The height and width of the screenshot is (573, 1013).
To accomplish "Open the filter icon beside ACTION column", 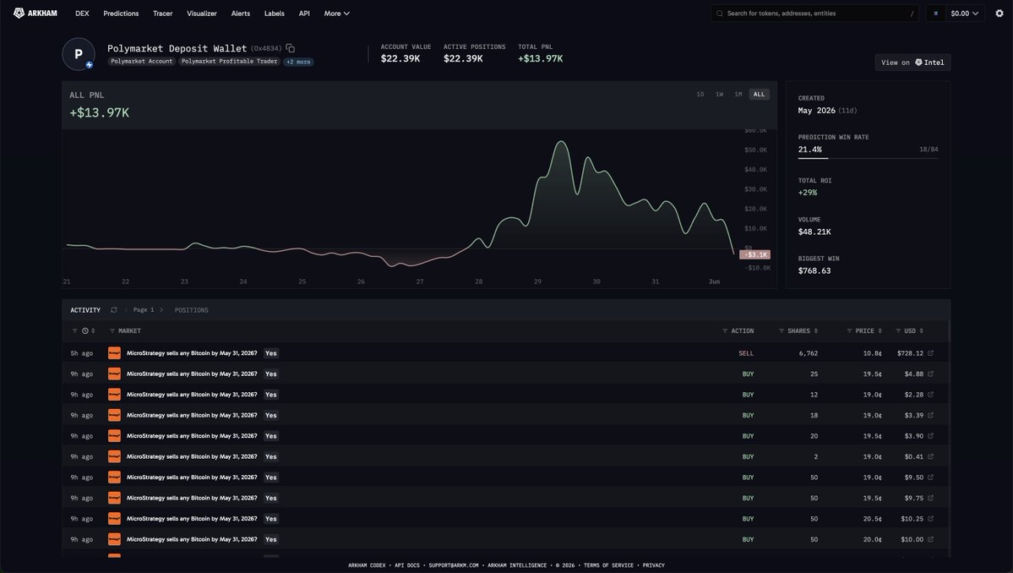I will [x=725, y=330].
